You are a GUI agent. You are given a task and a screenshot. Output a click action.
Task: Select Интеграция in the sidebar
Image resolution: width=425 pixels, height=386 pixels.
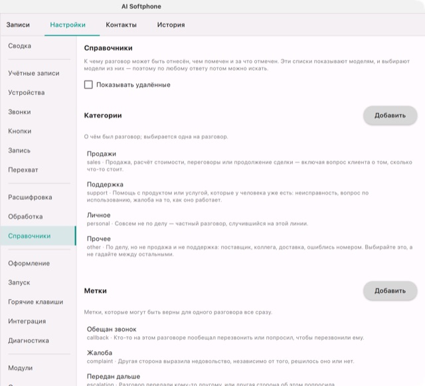point(38,321)
